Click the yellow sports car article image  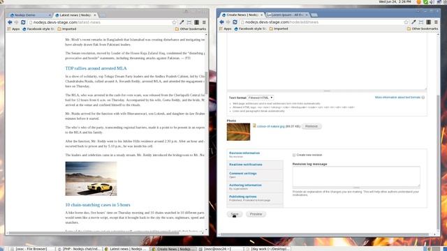pos(91,178)
